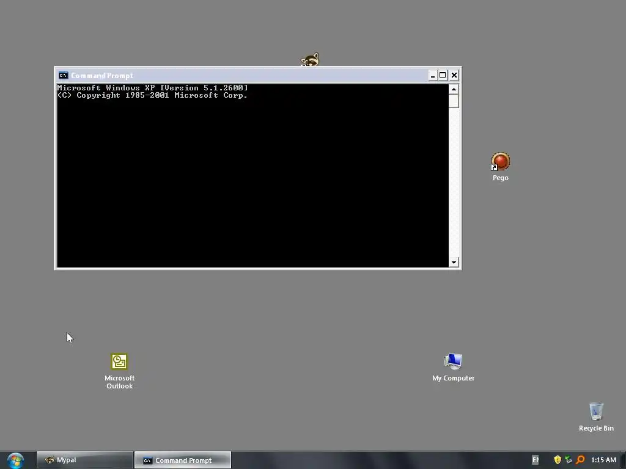Click the 1:15 AM taskbar clock

603,460
